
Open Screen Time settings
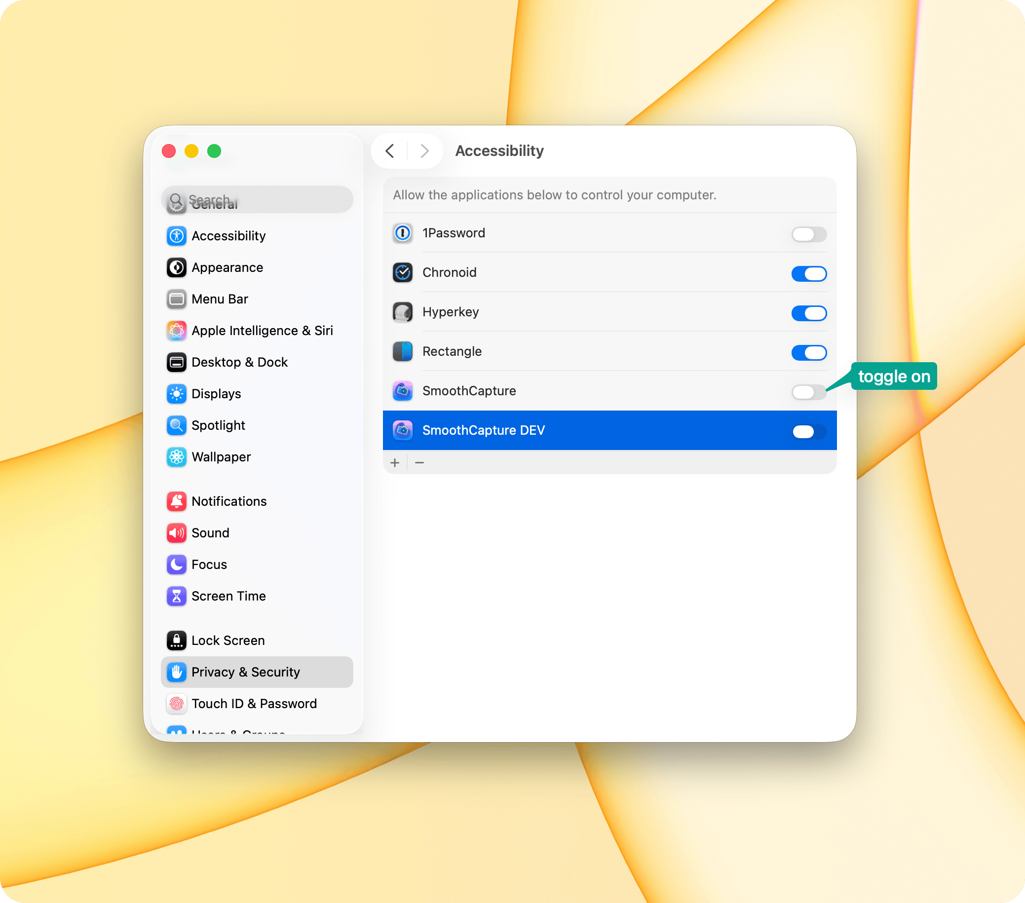click(257, 596)
